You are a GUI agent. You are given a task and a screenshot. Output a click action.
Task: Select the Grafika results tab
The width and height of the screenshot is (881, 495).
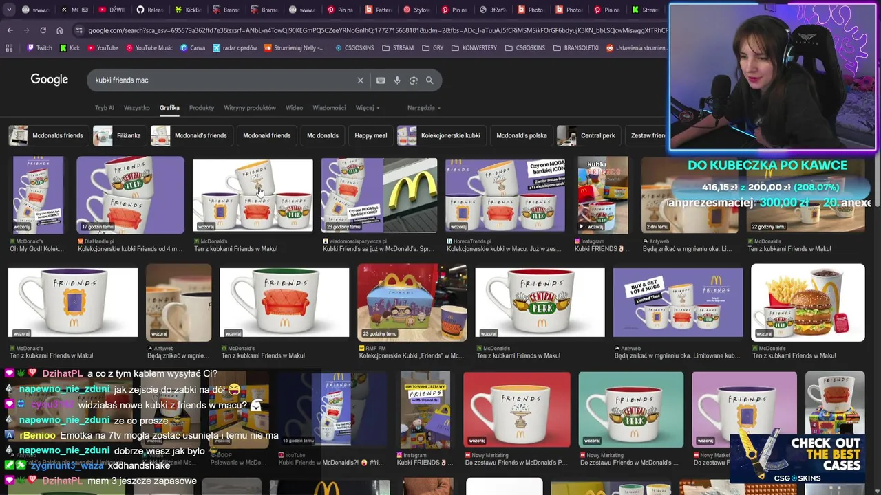(169, 108)
